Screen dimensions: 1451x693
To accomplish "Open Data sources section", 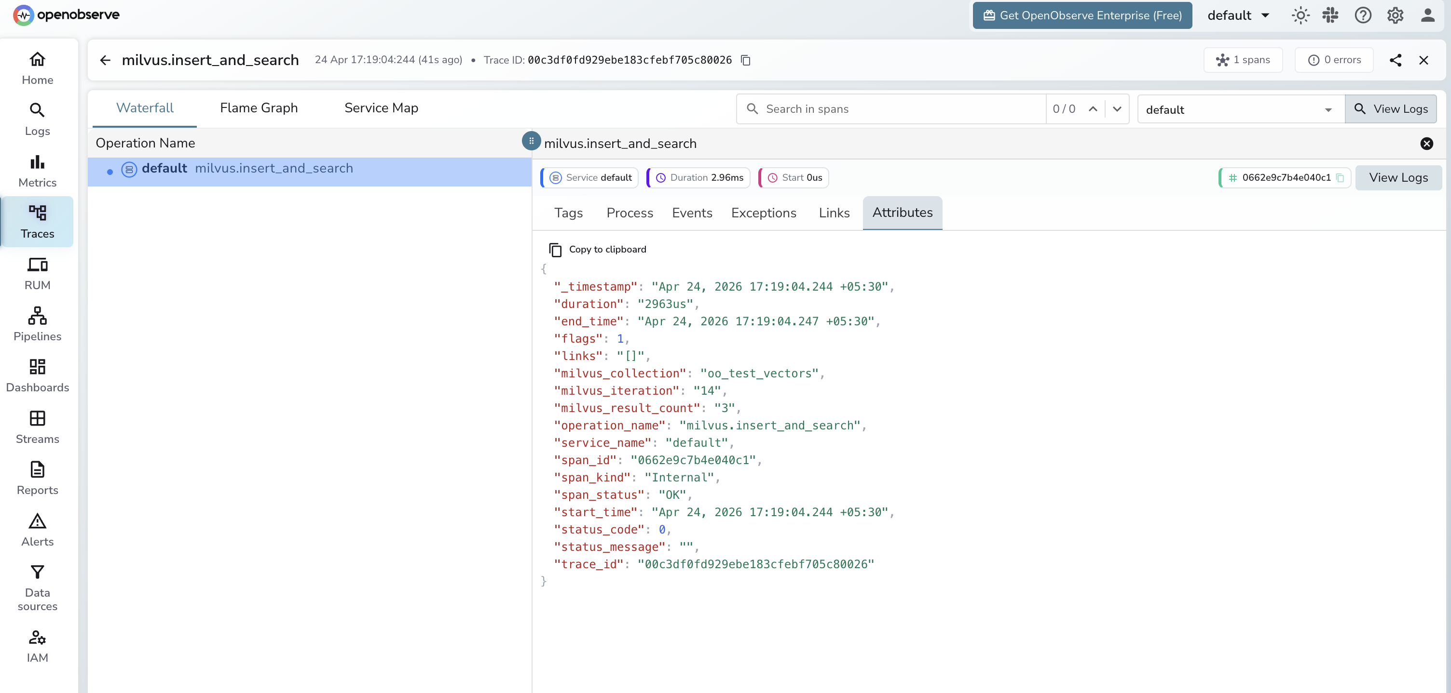I will pyautogui.click(x=37, y=588).
